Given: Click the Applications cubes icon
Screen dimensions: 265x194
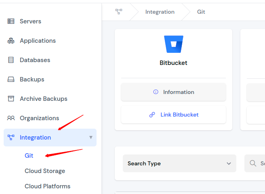Looking at the screenshot, I should tap(11, 41).
